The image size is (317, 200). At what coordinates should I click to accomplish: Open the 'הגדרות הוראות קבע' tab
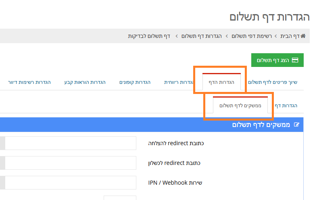85,82
